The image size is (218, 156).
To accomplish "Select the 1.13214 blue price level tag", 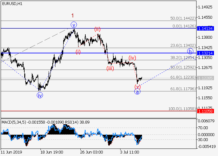I will coord(205,53).
